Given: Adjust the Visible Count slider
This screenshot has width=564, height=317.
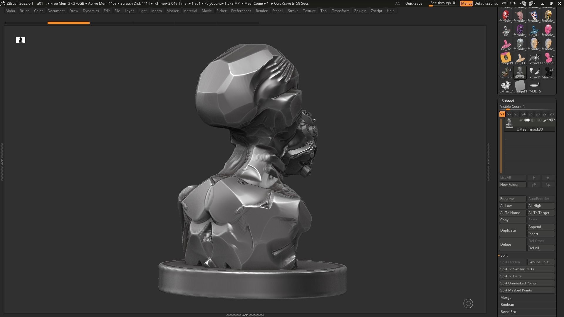Looking at the screenshot, I should [x=527, y=107].
